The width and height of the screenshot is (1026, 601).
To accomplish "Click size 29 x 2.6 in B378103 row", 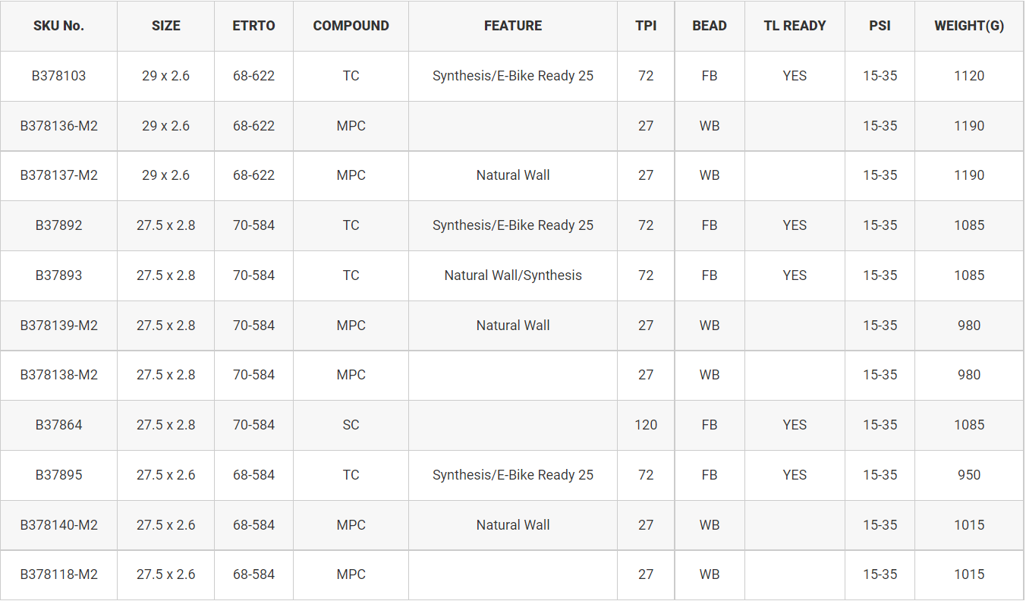I will [x=166, y=76].
